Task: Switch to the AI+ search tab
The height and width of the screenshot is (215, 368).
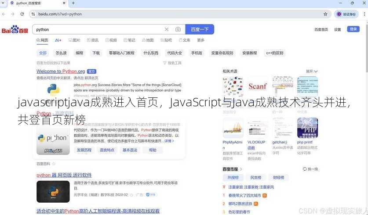Action: (58, 40)
